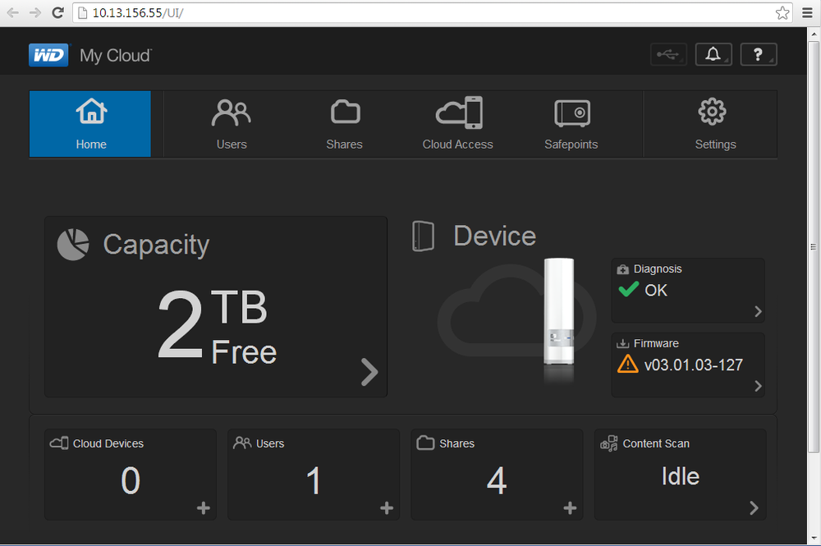
Task: Click the WD logo
Action: tap(48, 55)
